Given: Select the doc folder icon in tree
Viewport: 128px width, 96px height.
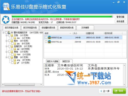Looking at the screenshot, I should point(15,38).
